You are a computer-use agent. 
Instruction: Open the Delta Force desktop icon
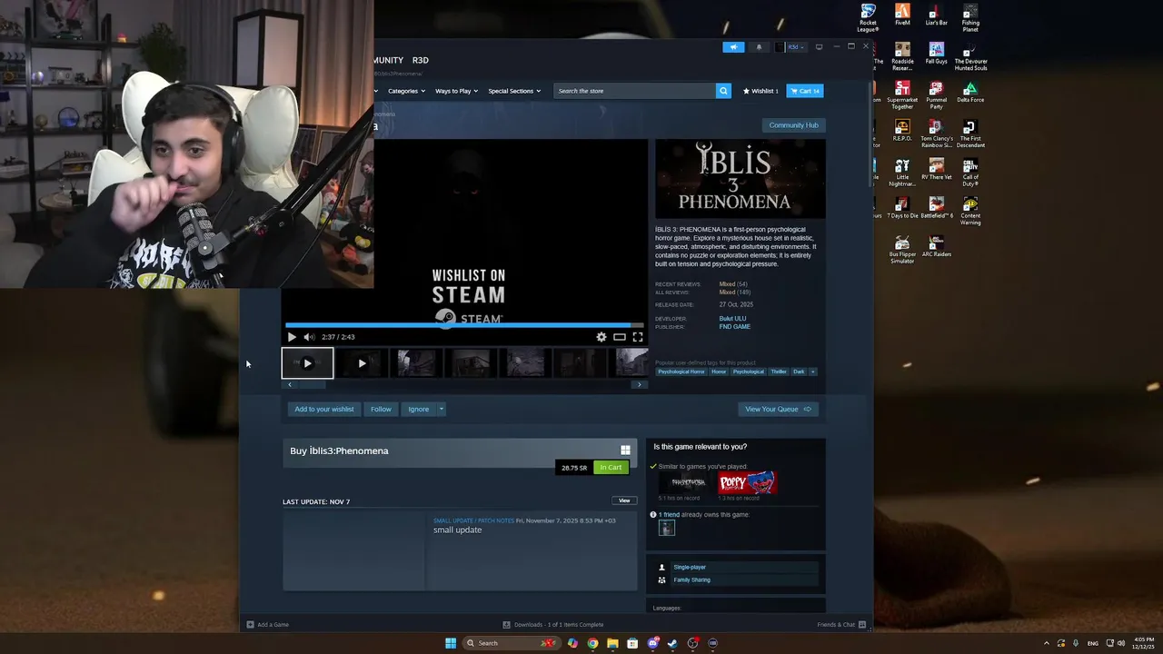[x=970, y=92]
